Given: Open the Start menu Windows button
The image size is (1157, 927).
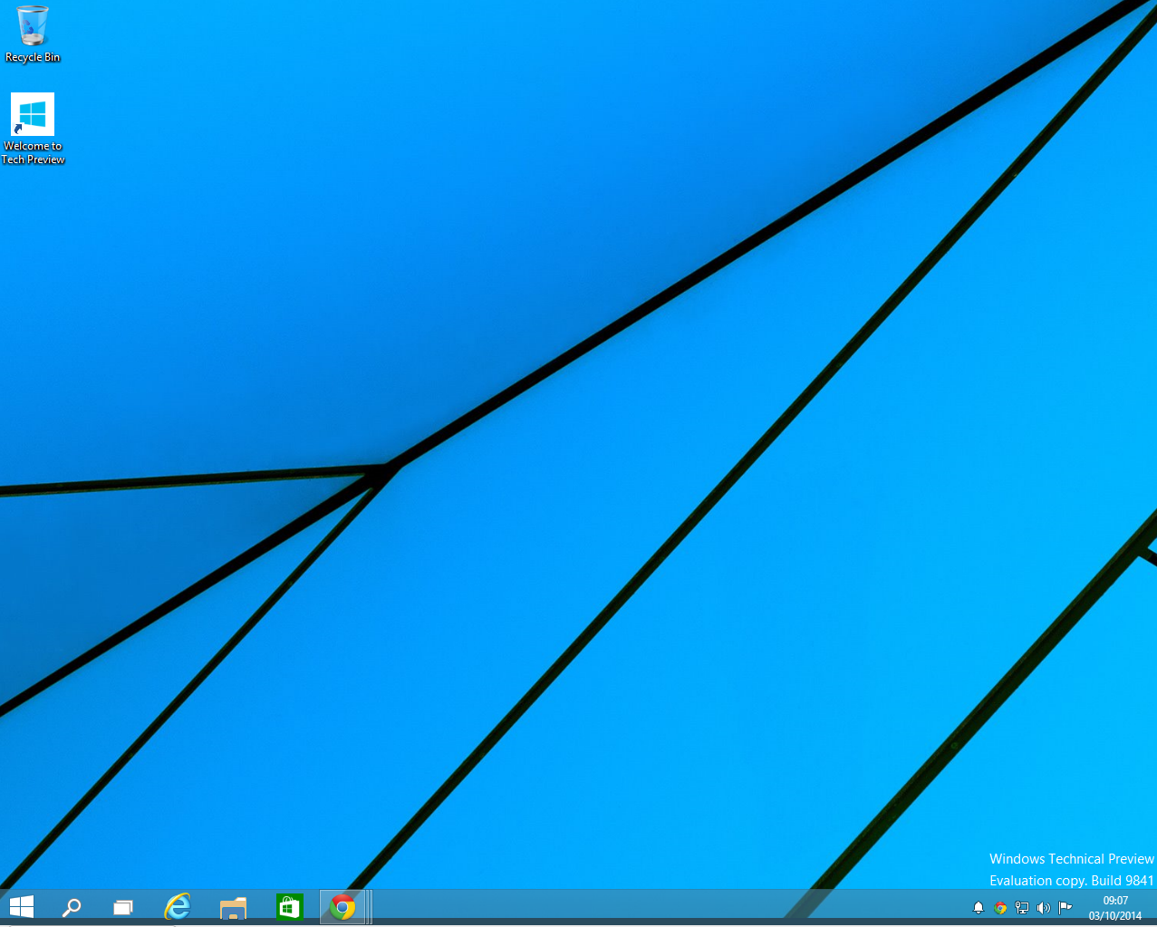Looking at the screenshot, I should point(21,906).
